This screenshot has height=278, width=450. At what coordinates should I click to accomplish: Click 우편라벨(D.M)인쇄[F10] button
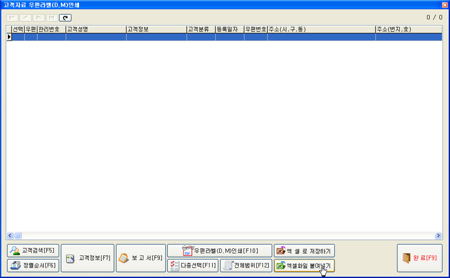(219, 251)
